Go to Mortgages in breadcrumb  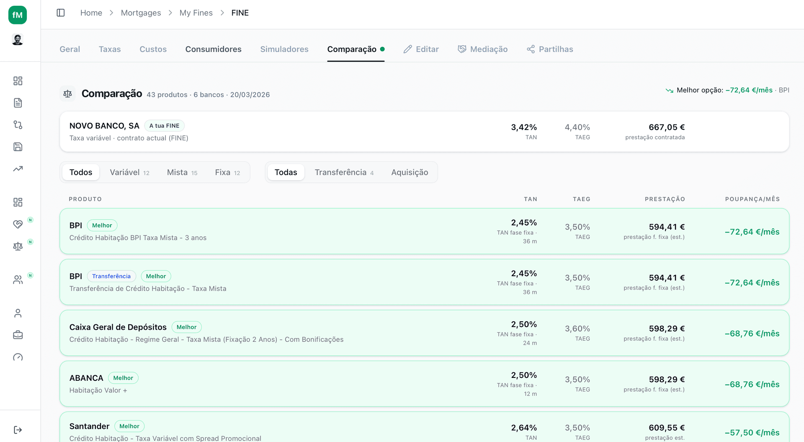pos(141,13)
